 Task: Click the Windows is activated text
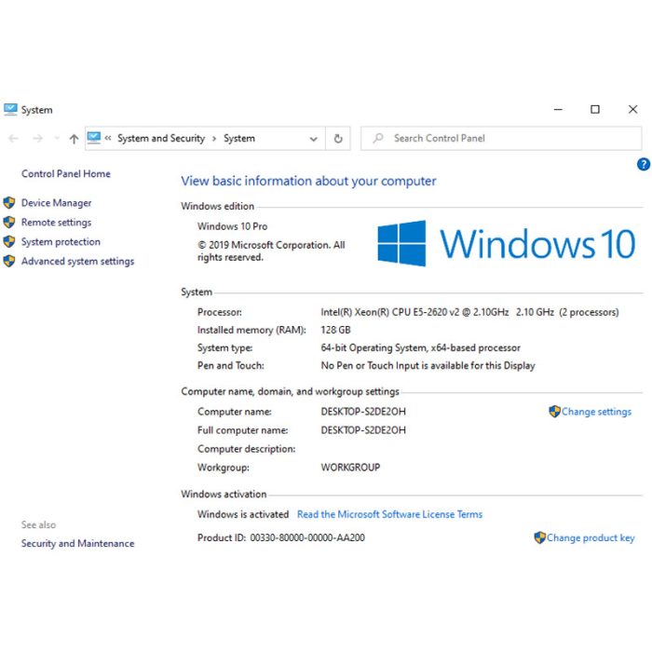tap(243, 514)
